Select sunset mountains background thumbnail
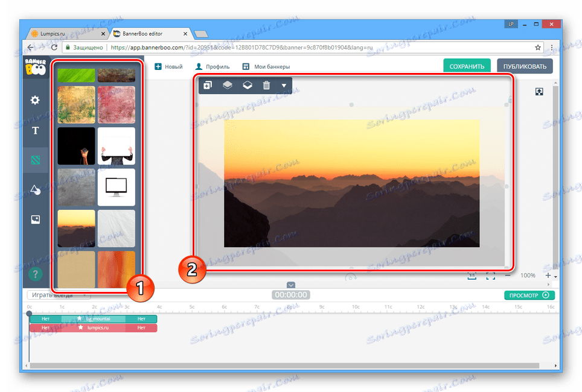Image resolution: width=582 pixels, height=392 pixels. (76, 229)
